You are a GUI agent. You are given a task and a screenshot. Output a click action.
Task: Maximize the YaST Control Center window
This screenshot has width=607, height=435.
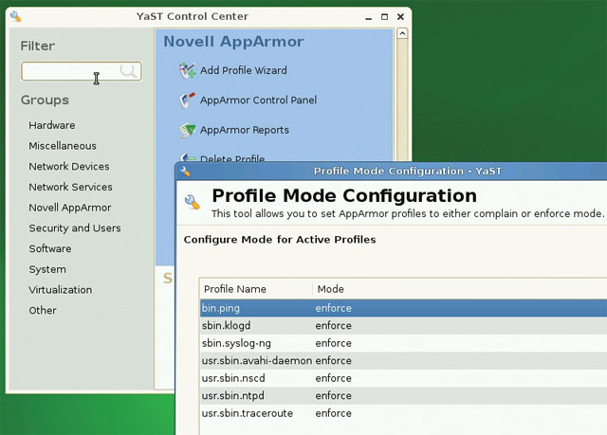(x=384, y=17)
